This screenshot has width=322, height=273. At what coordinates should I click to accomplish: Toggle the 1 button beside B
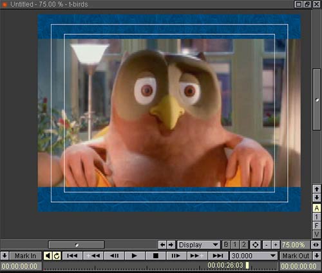click(235, 245)
